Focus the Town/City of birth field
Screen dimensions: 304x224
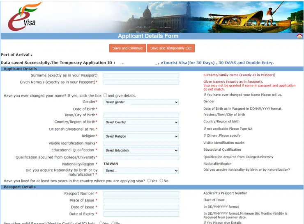(141, 115)
